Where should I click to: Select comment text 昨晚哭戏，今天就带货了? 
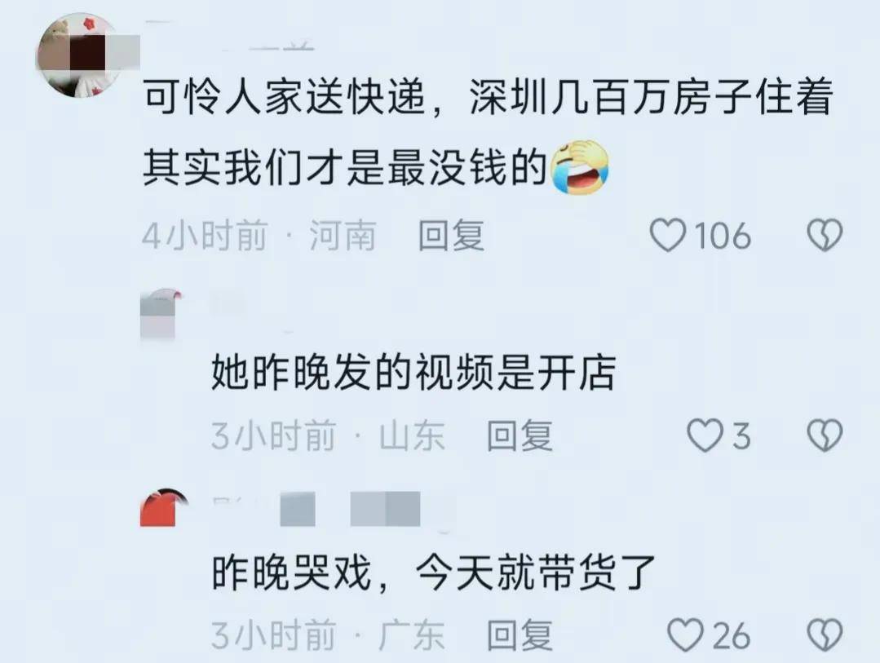tap(433, 572)
